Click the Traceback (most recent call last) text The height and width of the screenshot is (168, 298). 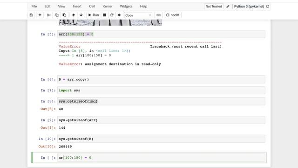(186, 47)
